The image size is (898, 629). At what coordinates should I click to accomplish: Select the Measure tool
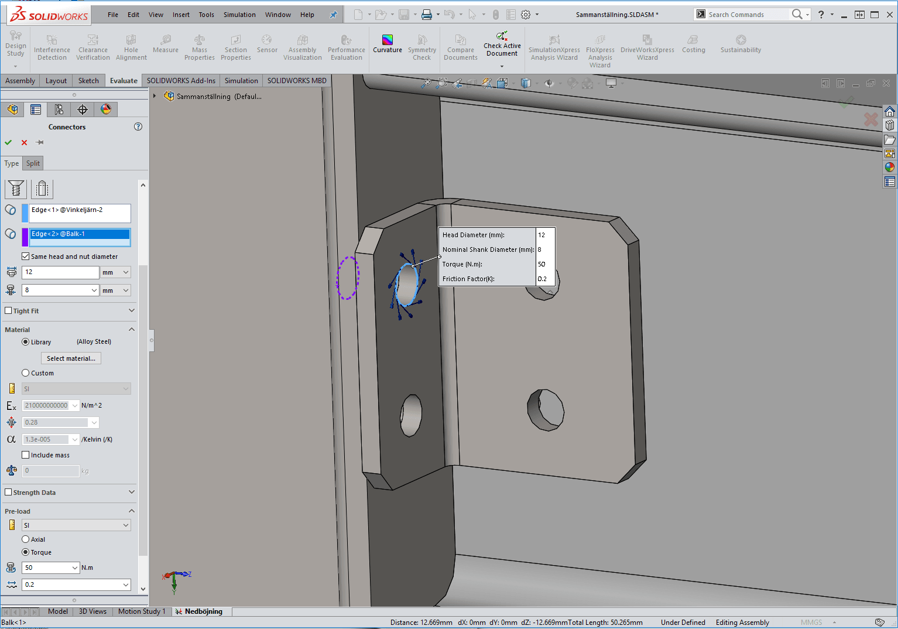pos(166,44)
